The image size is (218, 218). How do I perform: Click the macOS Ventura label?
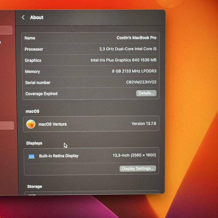point(53,124)
